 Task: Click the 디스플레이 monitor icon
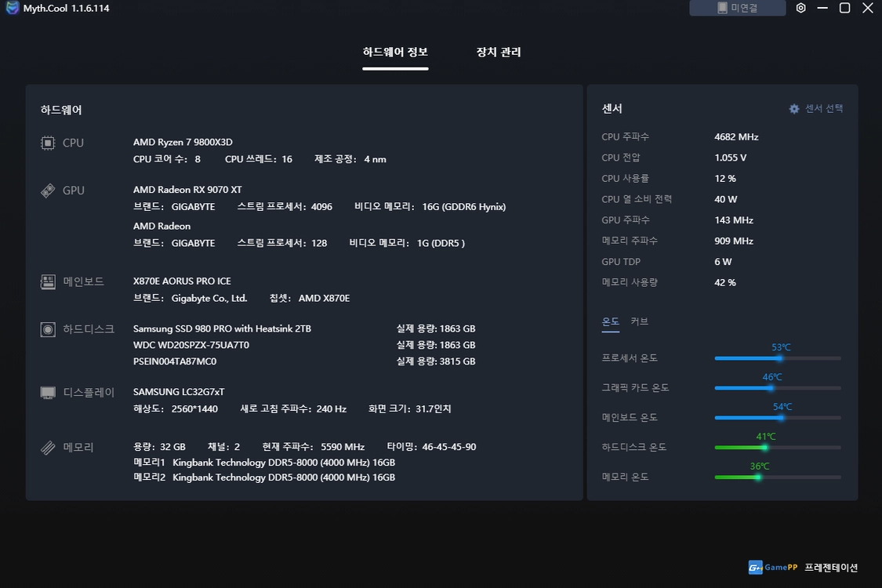point(48,392)
